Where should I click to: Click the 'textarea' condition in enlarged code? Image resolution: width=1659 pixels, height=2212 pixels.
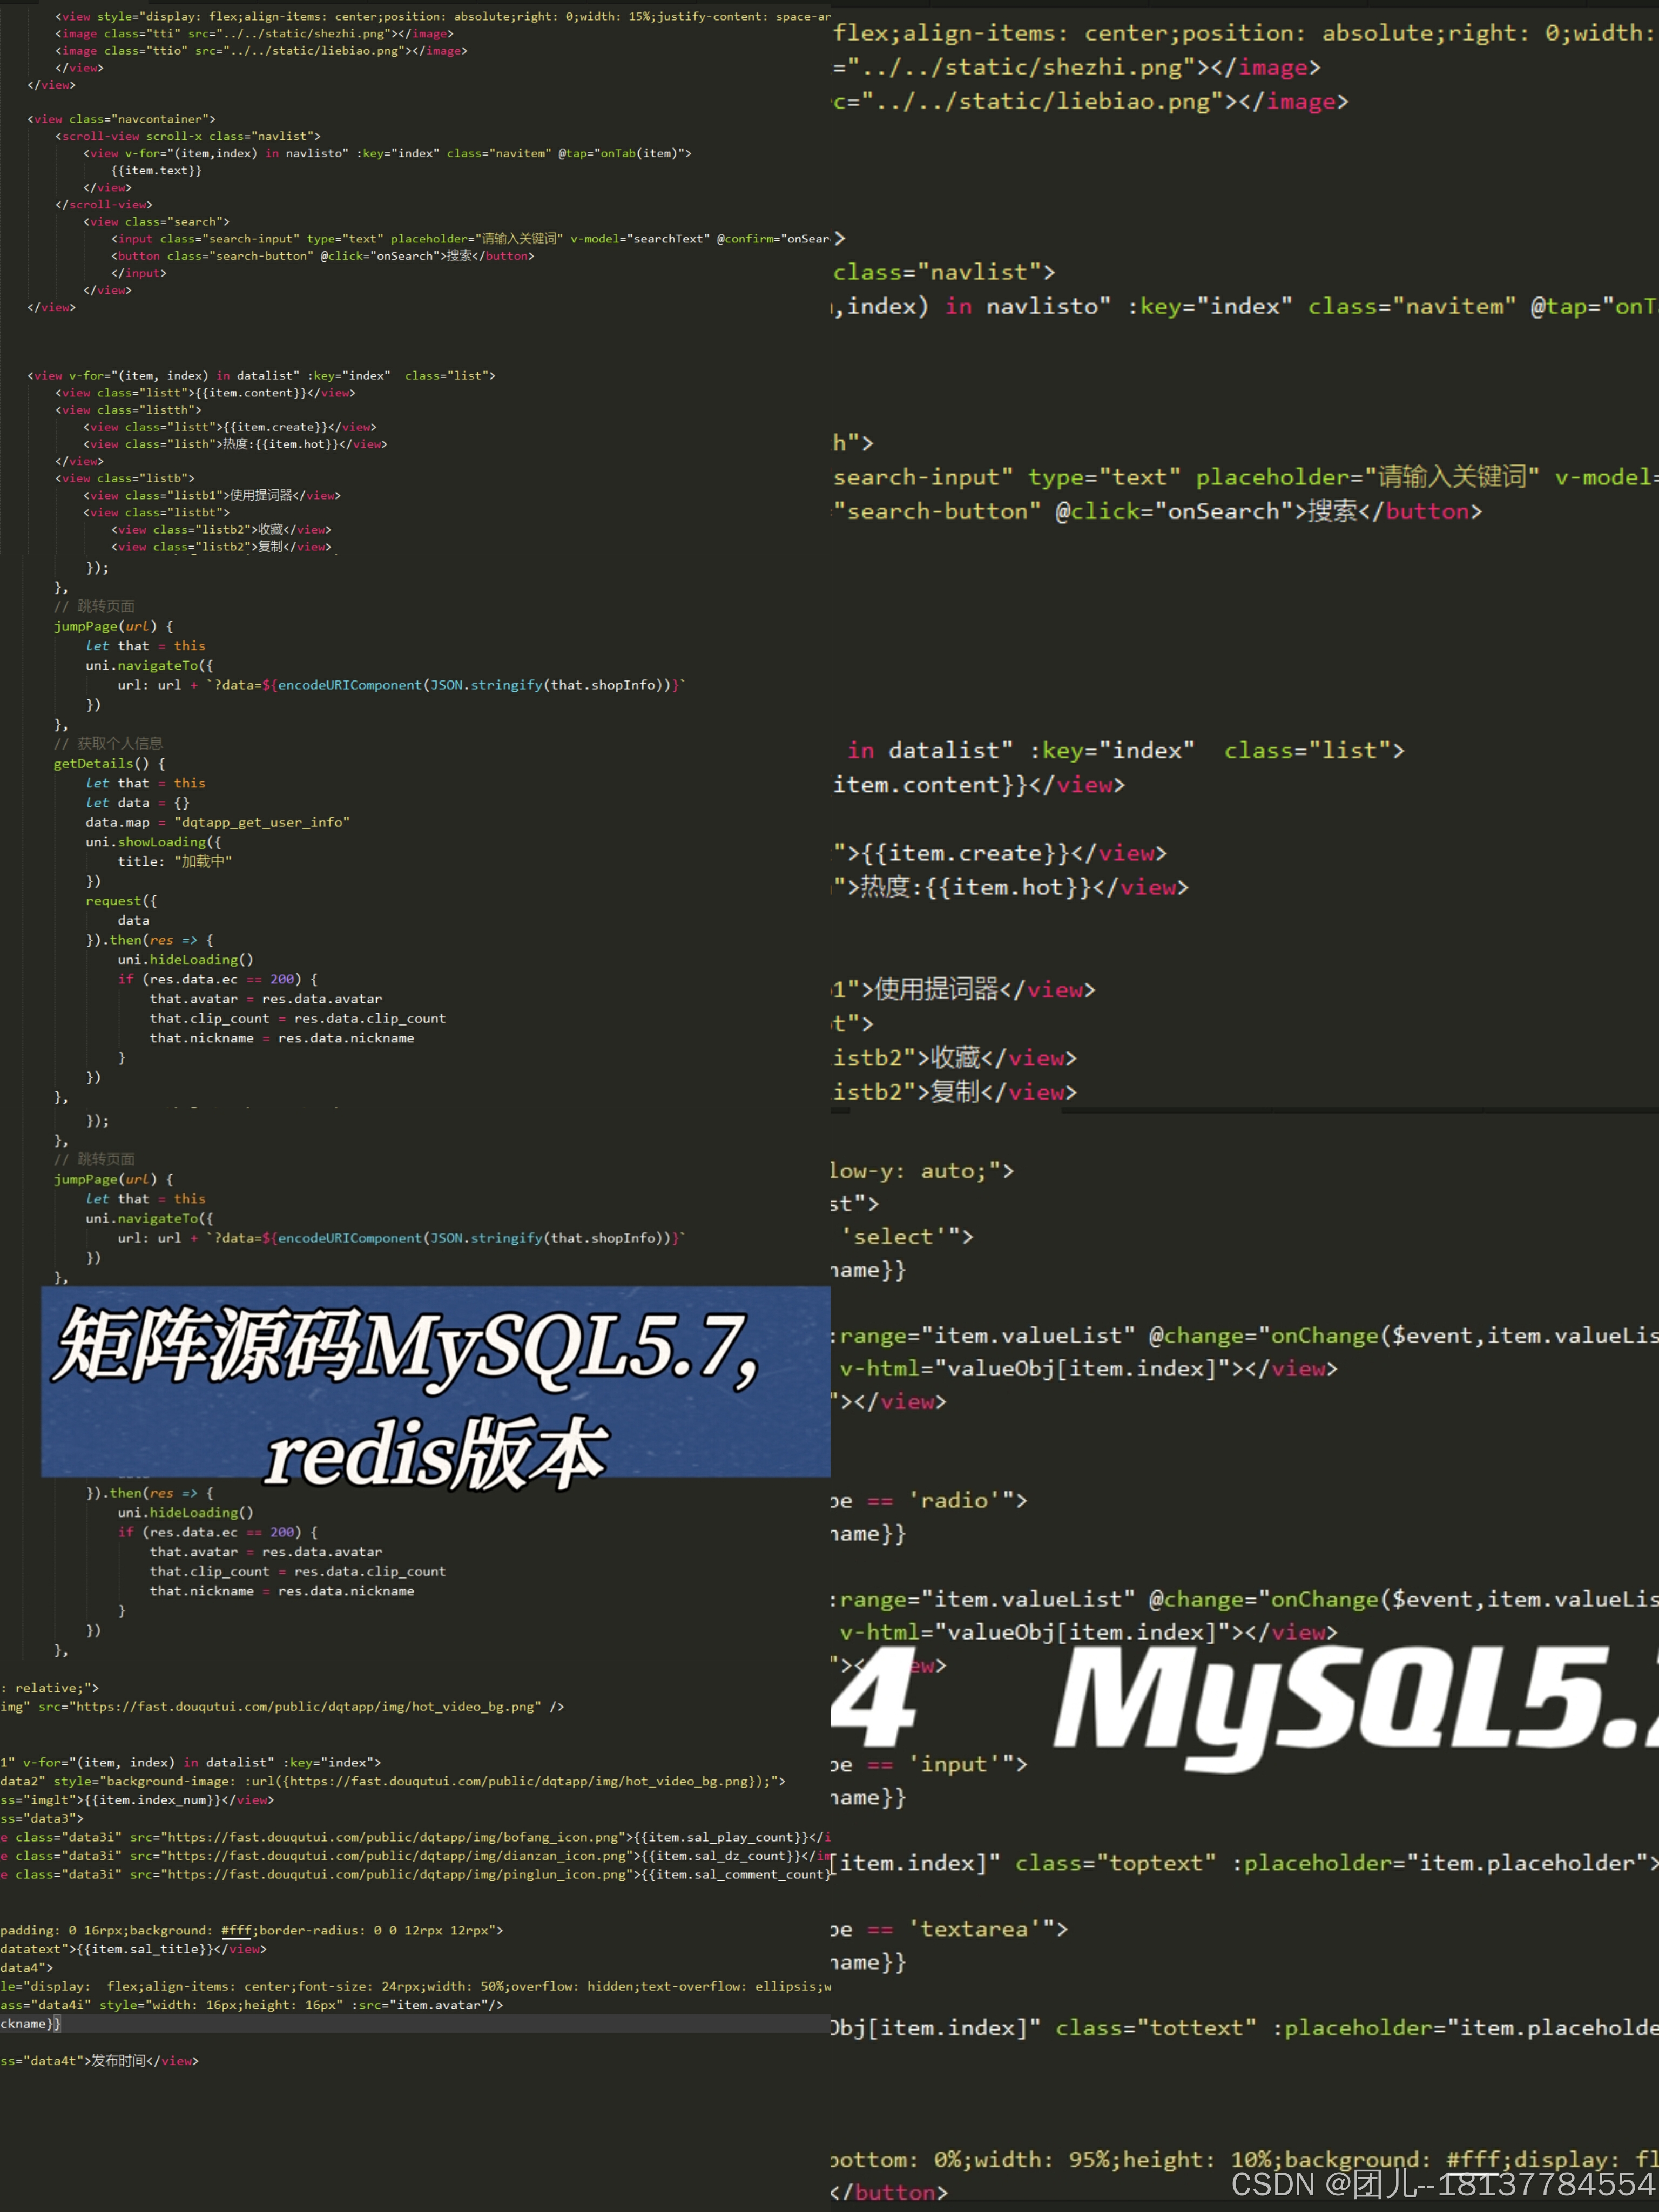coord(975,1928)
